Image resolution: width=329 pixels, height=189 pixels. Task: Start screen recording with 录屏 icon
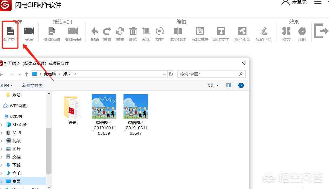click(x=29, y=32)
